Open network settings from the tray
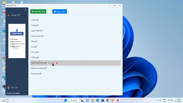The width and height of the screenshot is (183, 103). [169, 100]
